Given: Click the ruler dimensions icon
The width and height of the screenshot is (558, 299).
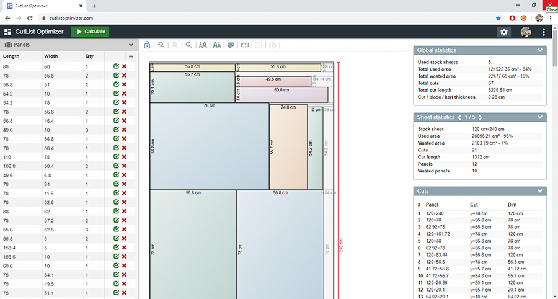Looking at the screenshot, I should click(244, 45).
